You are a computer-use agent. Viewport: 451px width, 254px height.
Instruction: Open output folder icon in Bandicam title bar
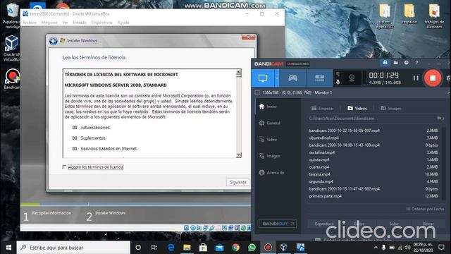click(396, 63)
